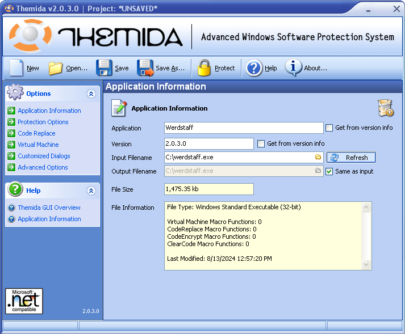Click the Save floppy disk icon
Viewport: 405px width, 334px height.
[104, 68]
